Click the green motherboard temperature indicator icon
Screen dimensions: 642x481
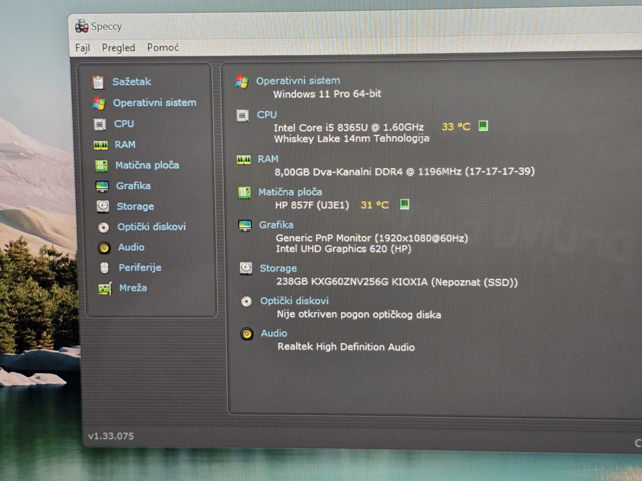(405, 204)
